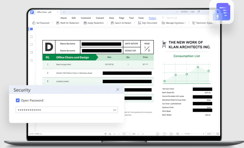Click Apply Redaction in toolbar

(x=94, y=23)
